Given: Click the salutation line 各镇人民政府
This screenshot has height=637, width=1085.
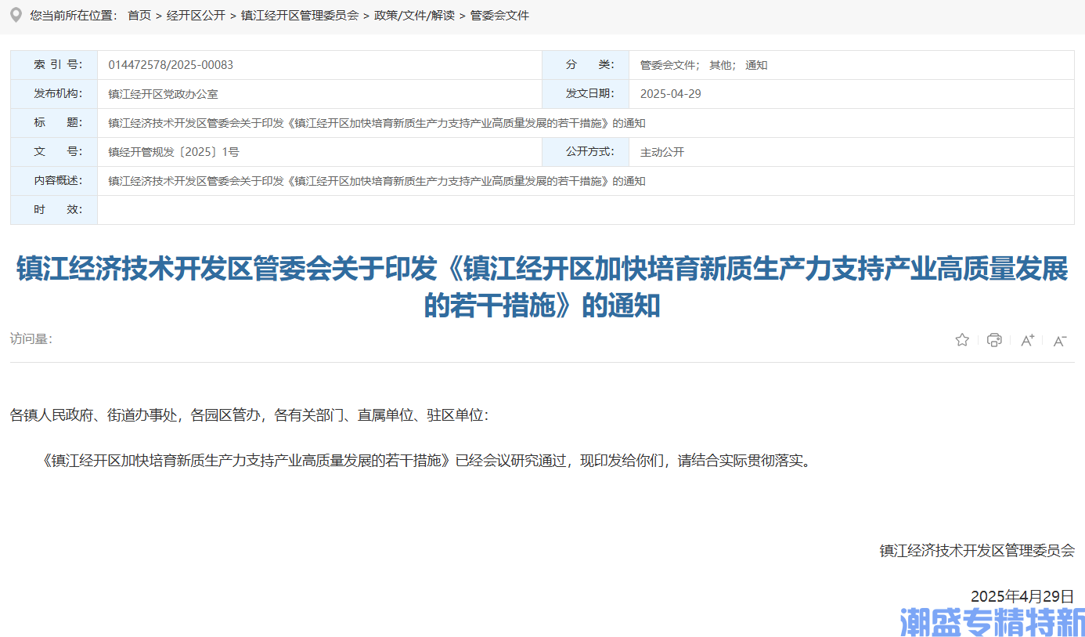Looking at the screenshot, I should tap(250, 415).
